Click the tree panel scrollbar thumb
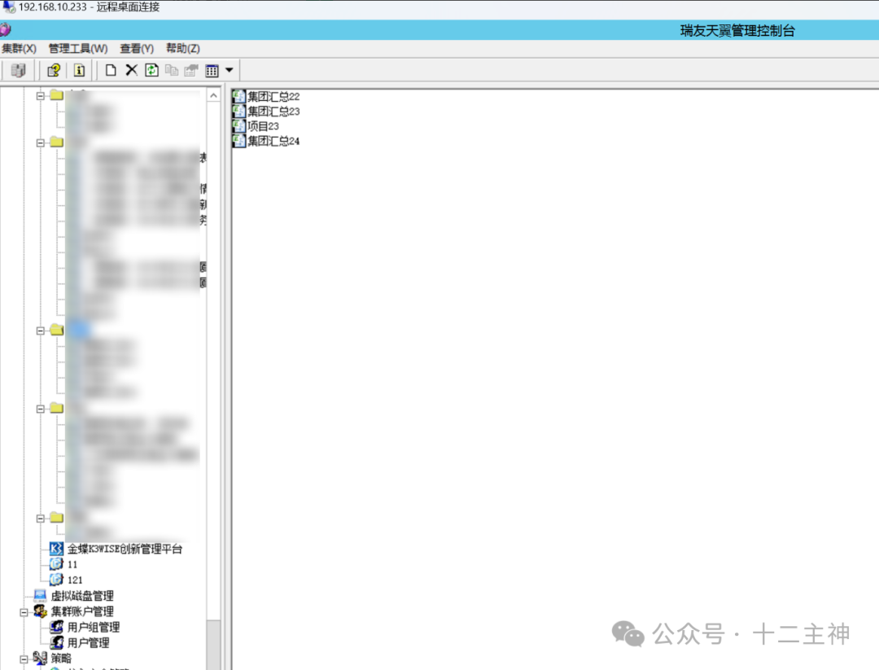 pos(213,645)
